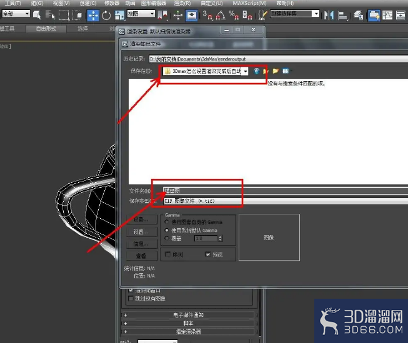Choose the Rectangular Selection Region tool

pos(64,15)
